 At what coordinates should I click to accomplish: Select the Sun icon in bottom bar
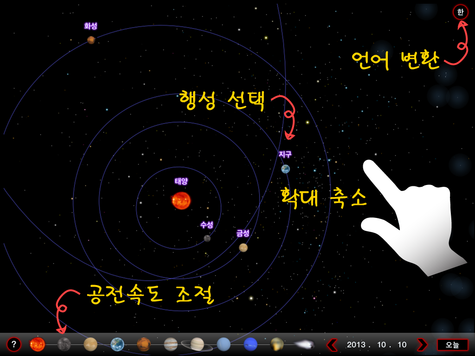coord(37,344)
